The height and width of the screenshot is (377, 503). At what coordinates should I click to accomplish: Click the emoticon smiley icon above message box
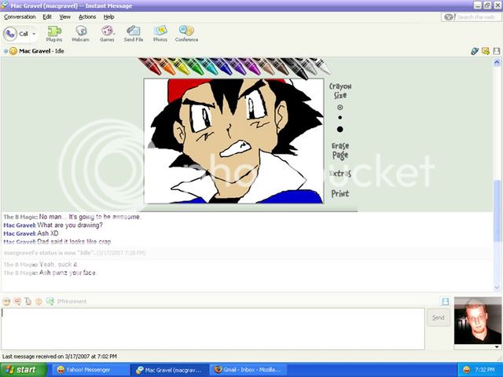tap(6, 301)
